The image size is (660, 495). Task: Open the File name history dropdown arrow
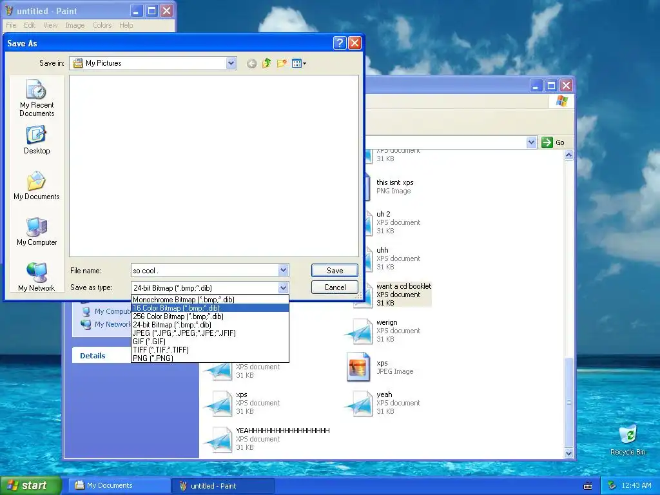[x=284, y=270]
